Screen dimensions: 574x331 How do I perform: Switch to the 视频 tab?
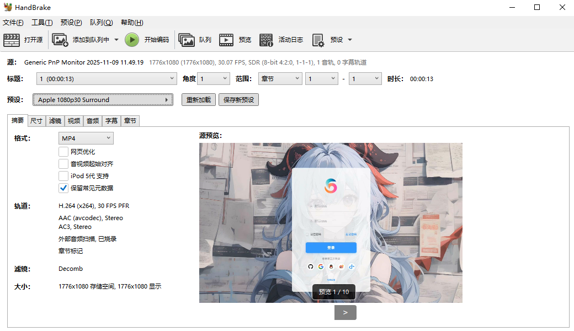pos(73,121)
